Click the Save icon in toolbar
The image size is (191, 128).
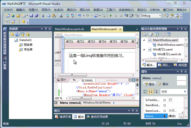click(31, 16)
